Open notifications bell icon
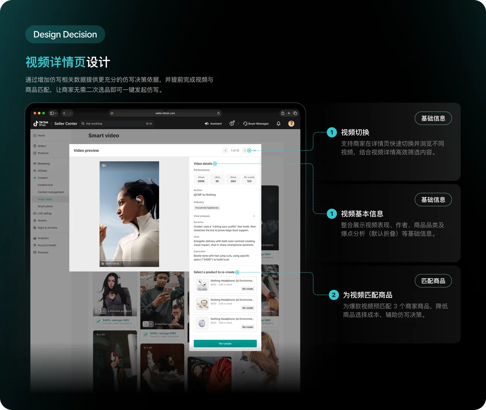Image resolution: width=486 pixels, height=410 pixels. 278,124
